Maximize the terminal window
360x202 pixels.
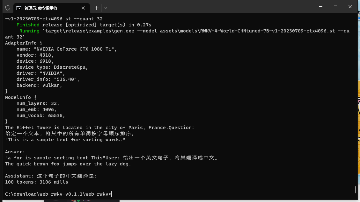[x=335, y=7]
